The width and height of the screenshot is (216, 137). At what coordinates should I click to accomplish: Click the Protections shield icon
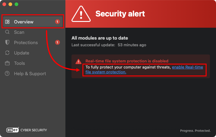[8, 43]
